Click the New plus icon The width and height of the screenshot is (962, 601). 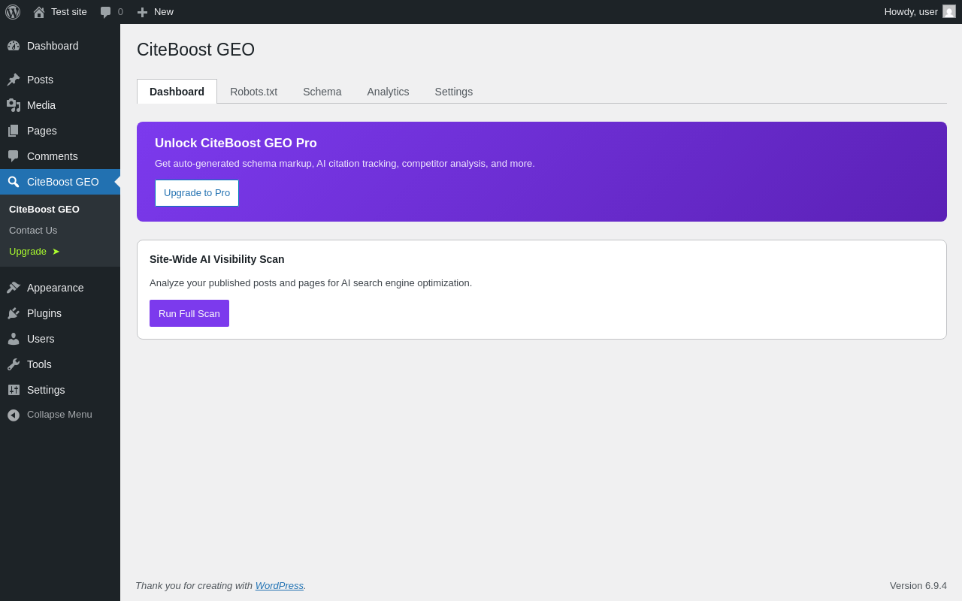pos(142,12)
